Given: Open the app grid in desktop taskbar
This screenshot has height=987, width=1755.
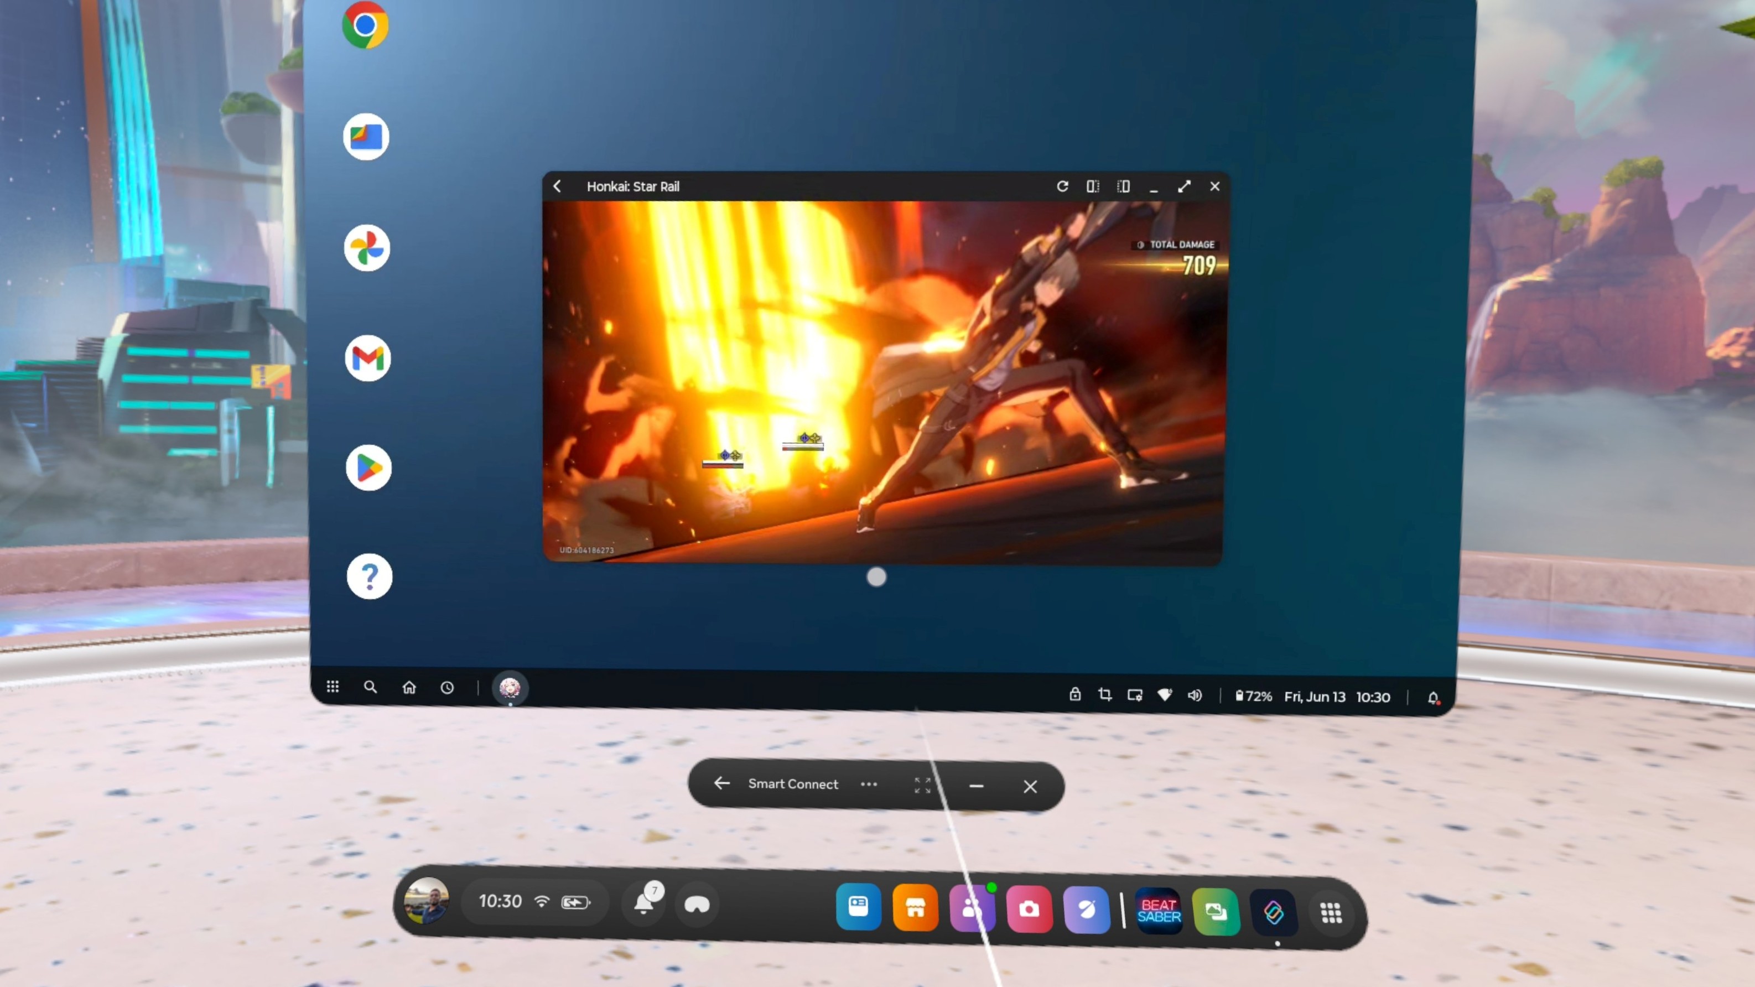Looking at the screenshot, I should 333,687.
